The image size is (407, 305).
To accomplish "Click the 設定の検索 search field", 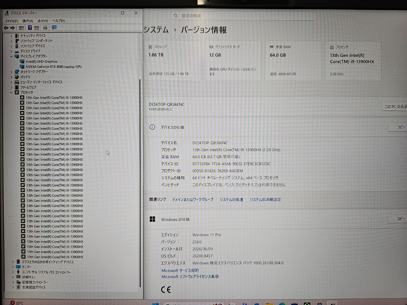I will click(x=243, y=16).
